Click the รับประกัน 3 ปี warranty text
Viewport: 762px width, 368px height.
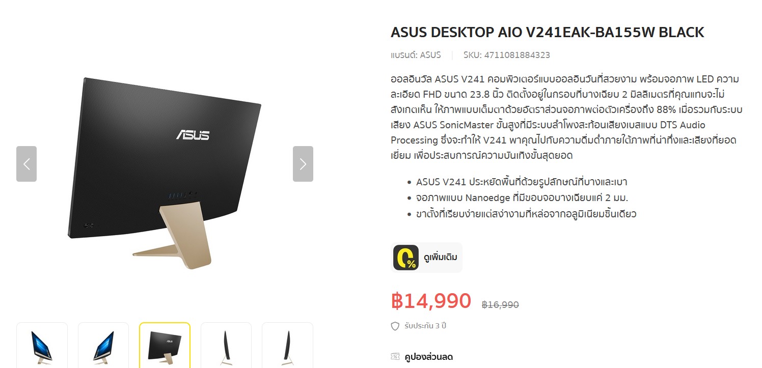point(425,326)
